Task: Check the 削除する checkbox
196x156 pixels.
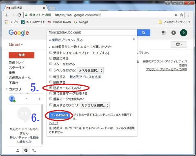Action: tap(51, 82)
